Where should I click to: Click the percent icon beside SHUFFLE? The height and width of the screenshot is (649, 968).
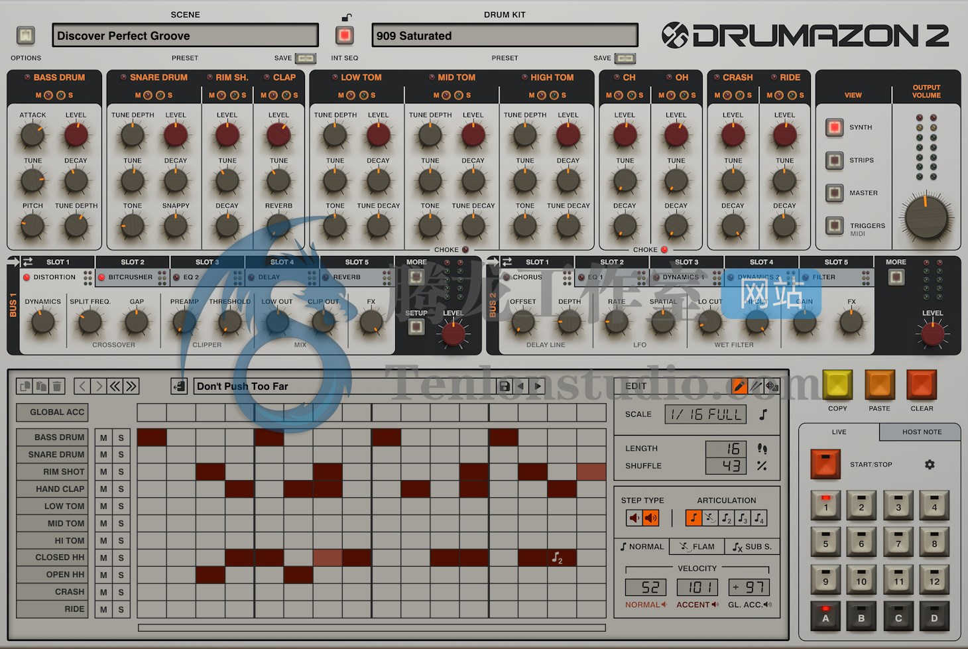point(762,466)
